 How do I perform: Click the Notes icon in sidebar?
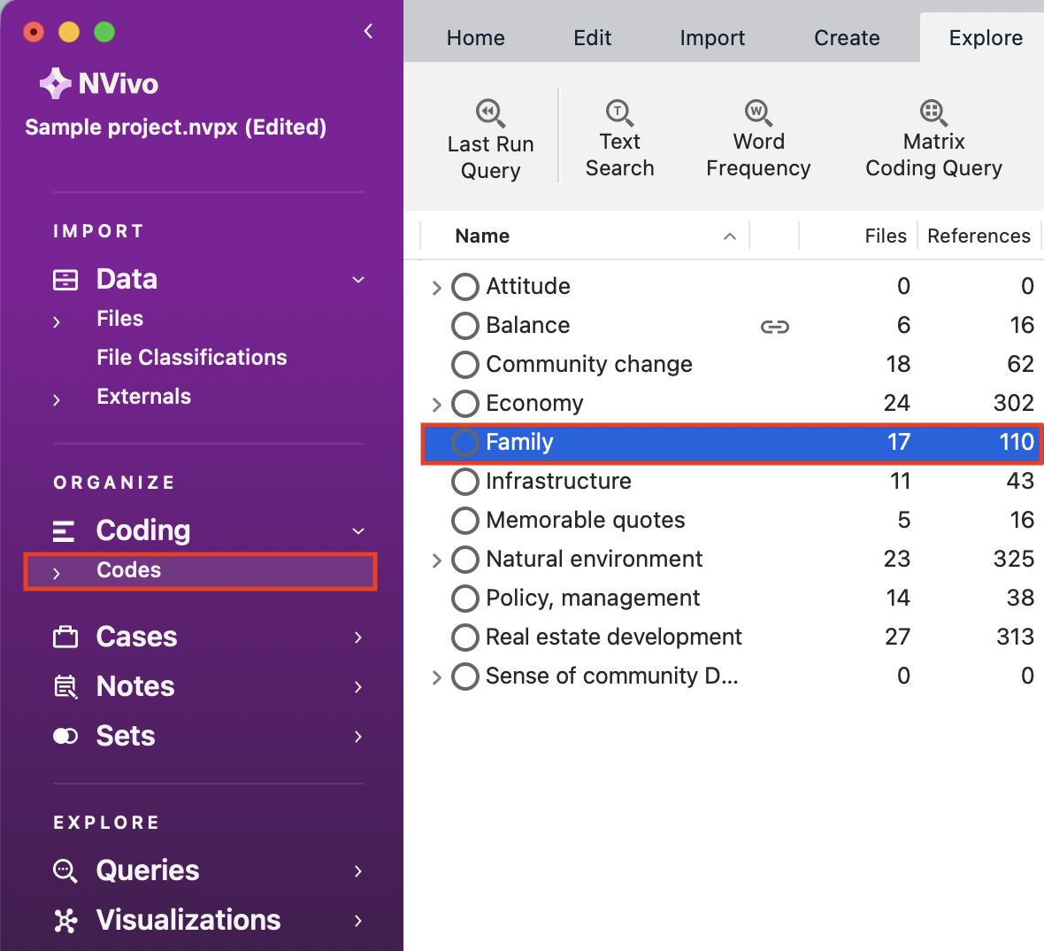[65, 687]
